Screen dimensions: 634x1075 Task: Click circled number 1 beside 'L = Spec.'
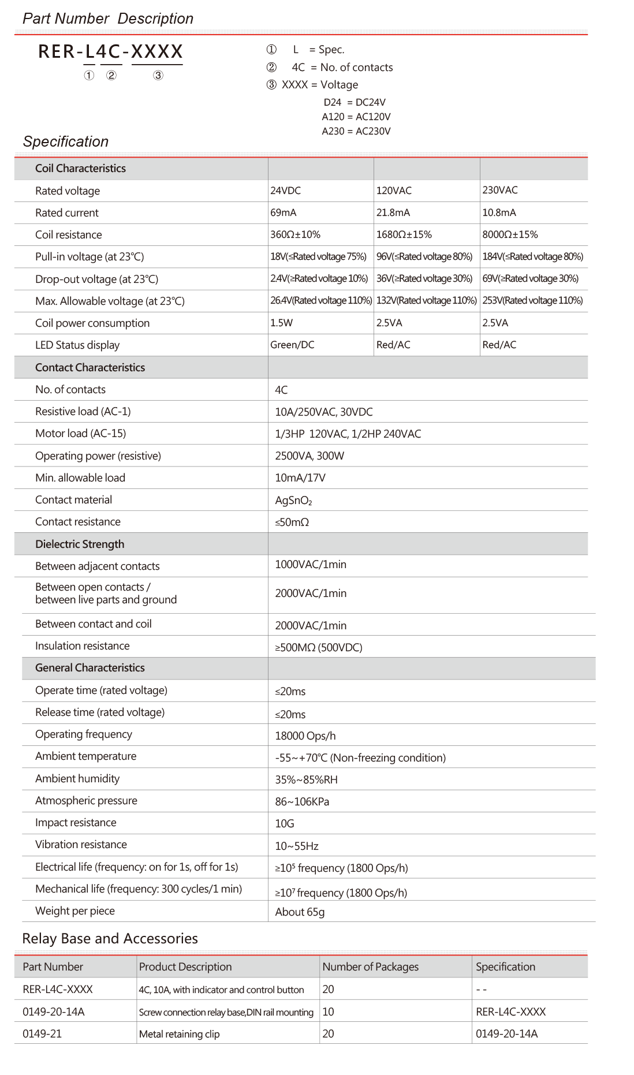(271, 50)
